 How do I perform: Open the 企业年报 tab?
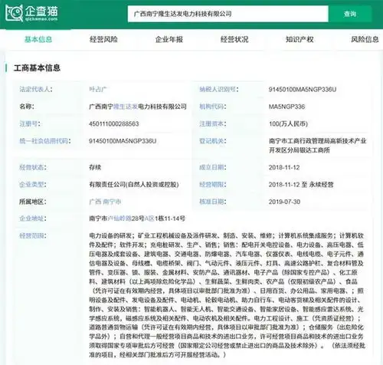click(x=169, y=39)
